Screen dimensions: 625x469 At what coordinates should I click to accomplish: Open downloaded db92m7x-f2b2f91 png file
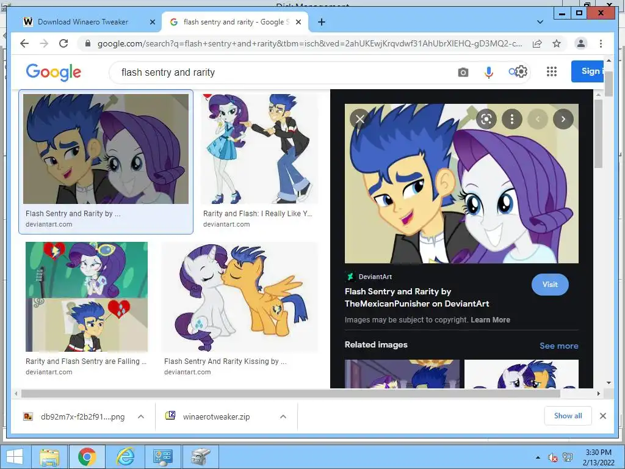click(74, 416)
